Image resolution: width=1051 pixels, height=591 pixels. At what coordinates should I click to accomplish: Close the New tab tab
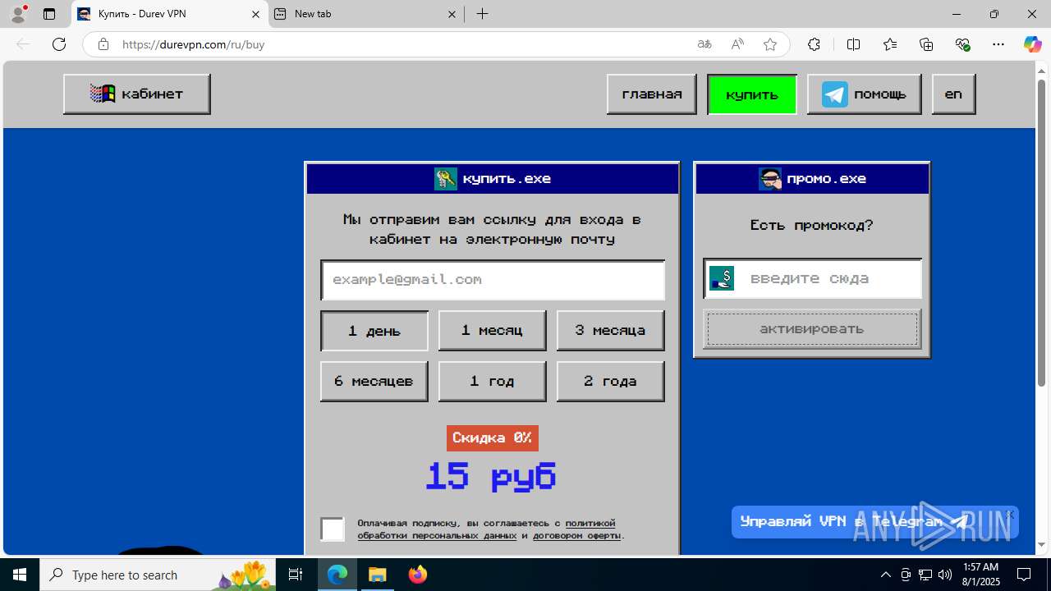[452, 14]
